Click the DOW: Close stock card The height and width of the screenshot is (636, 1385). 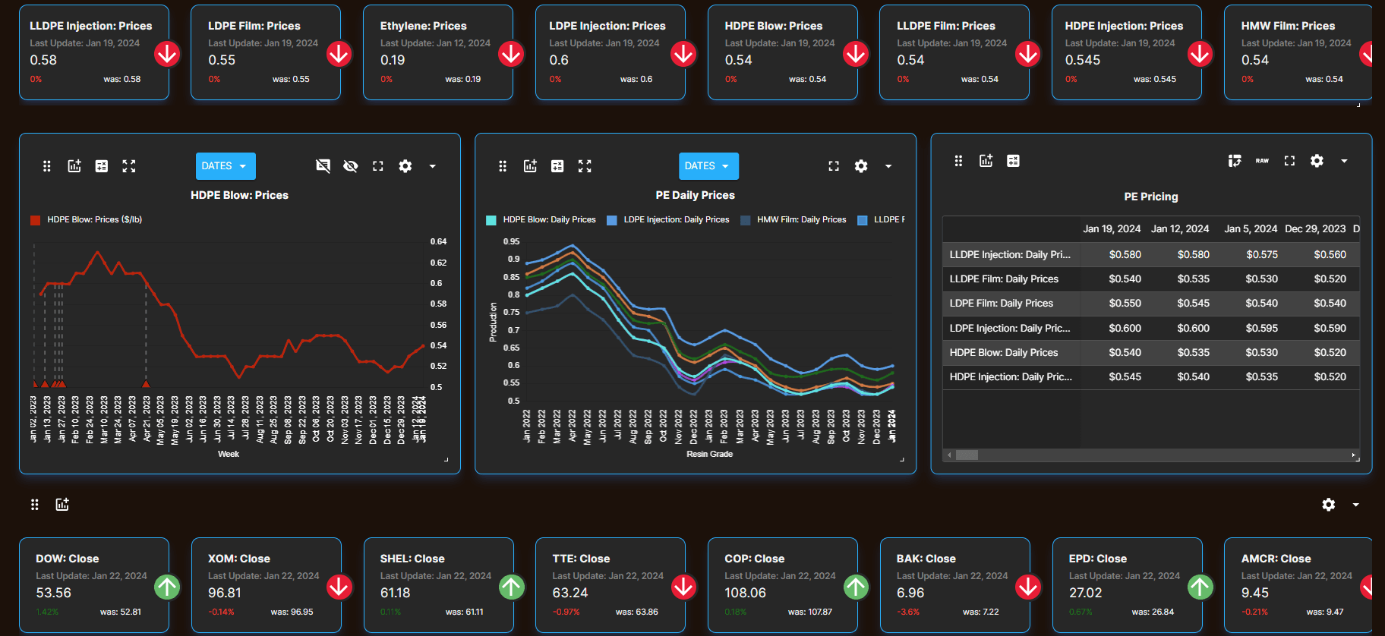pyautogui.click(x=94, y=585)
